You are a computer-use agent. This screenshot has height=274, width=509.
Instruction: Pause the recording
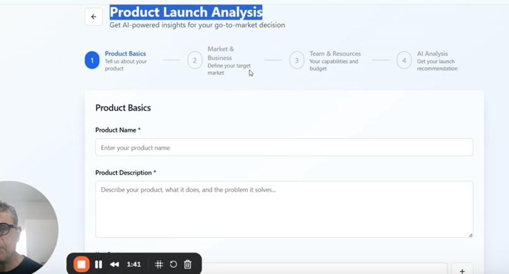(99, 265)
